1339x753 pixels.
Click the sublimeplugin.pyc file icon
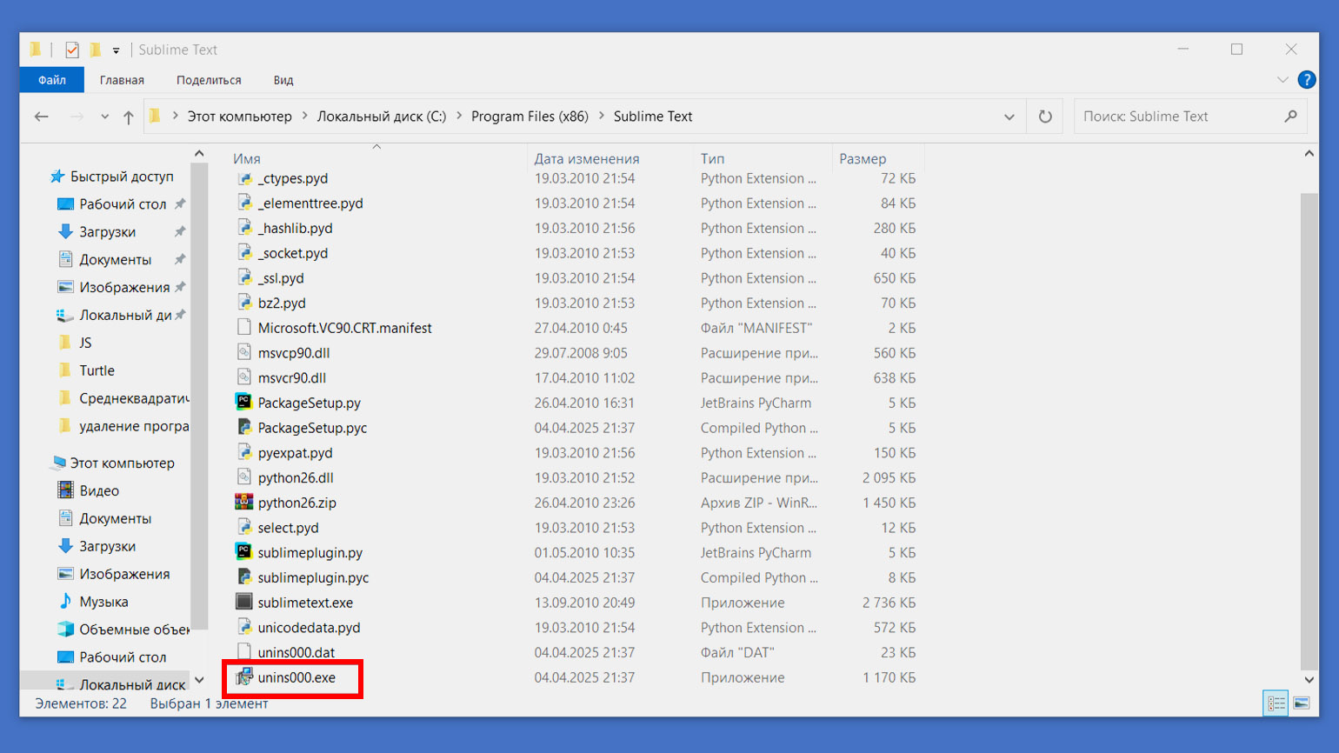(244, 577)
